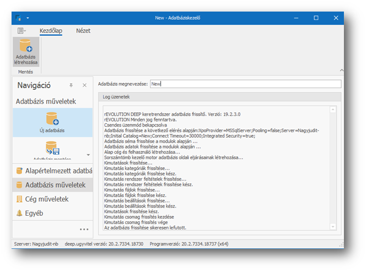The height and width of the screenshot is (272, 367).
Task: Switch to the Kezdőlap ribbon tab
Action: click(51, 31)
